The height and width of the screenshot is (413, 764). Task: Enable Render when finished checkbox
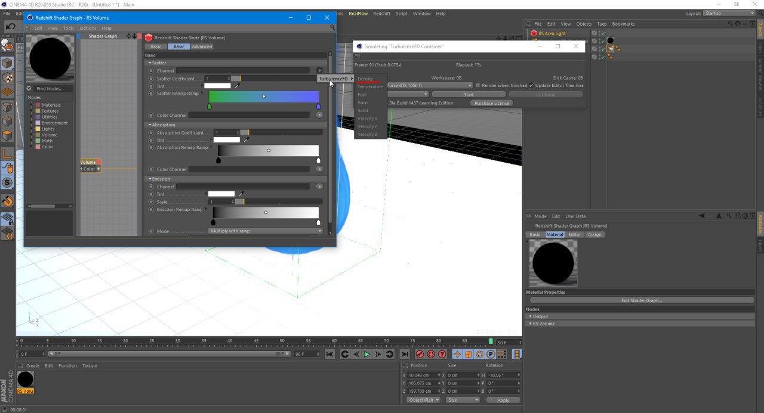click(x=478, y=85)
